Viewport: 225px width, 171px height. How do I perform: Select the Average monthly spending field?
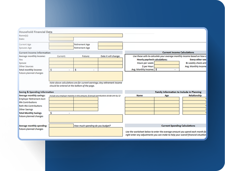click(61, 126)
